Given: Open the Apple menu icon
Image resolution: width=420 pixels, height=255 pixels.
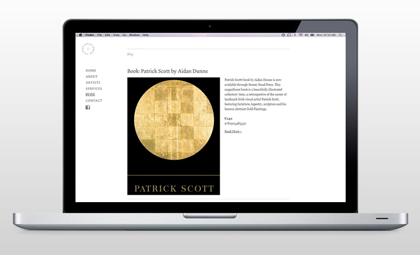Looking at the screenshot, I should (80, 35).
